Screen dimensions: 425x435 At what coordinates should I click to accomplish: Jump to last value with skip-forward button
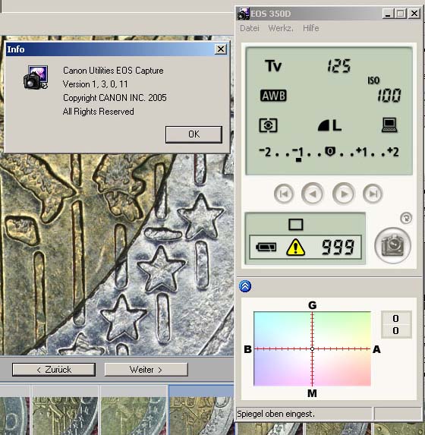coord(373,194)
